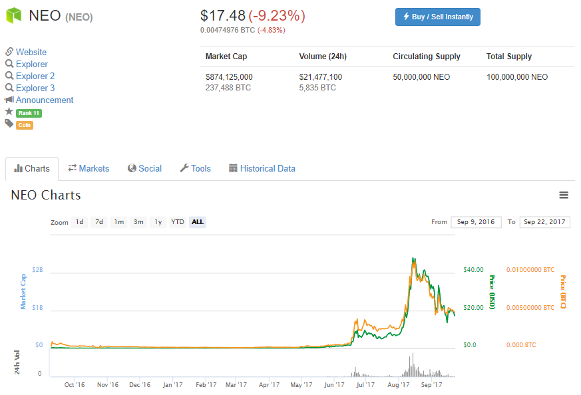
Task: Click the magnifier icon beside Explorer 3
Action: coord(9,88)
